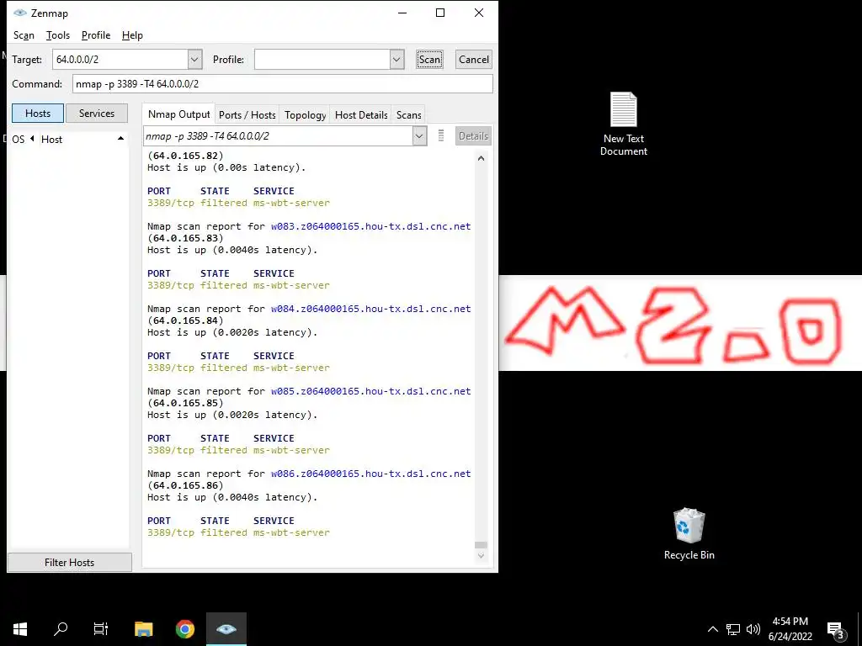Open the Tools menu
The width and height of the screenshot is (862, 646).
[x=58, y=35]
